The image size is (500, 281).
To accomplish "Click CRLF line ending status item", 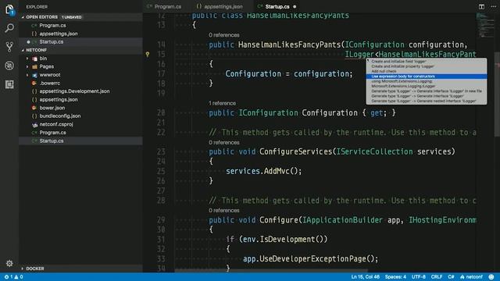I will (x=437, y=277).
